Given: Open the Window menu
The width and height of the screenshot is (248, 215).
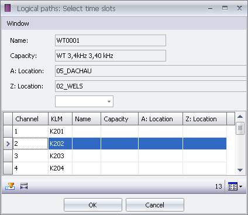Looking at the screenshot, I should [x=18, y=23].
